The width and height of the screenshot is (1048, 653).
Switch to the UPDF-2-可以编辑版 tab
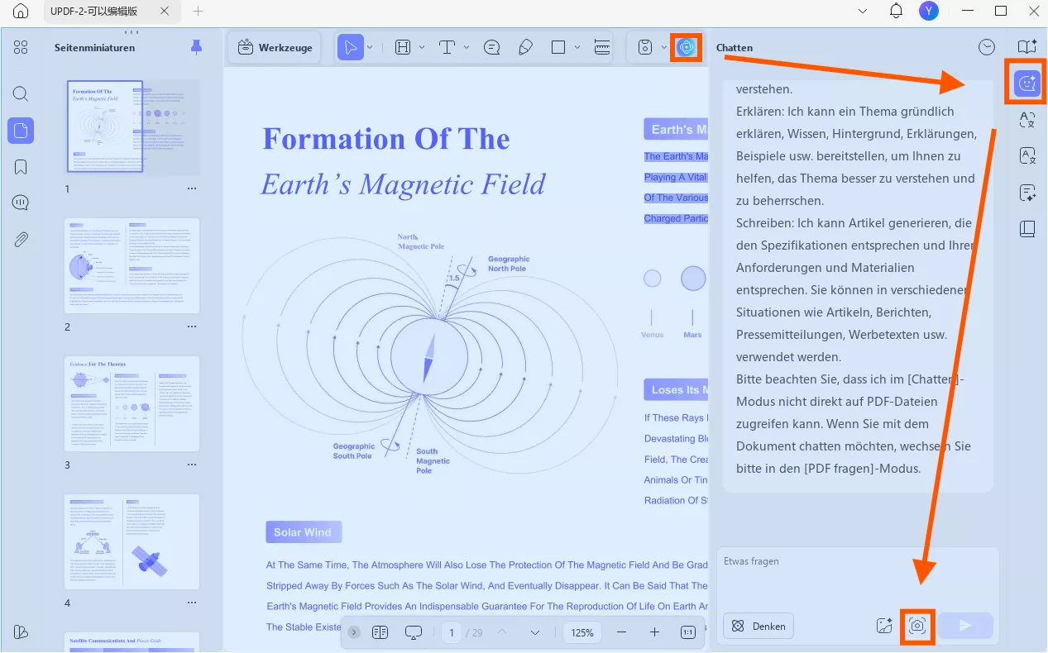(x=93, y=12)
